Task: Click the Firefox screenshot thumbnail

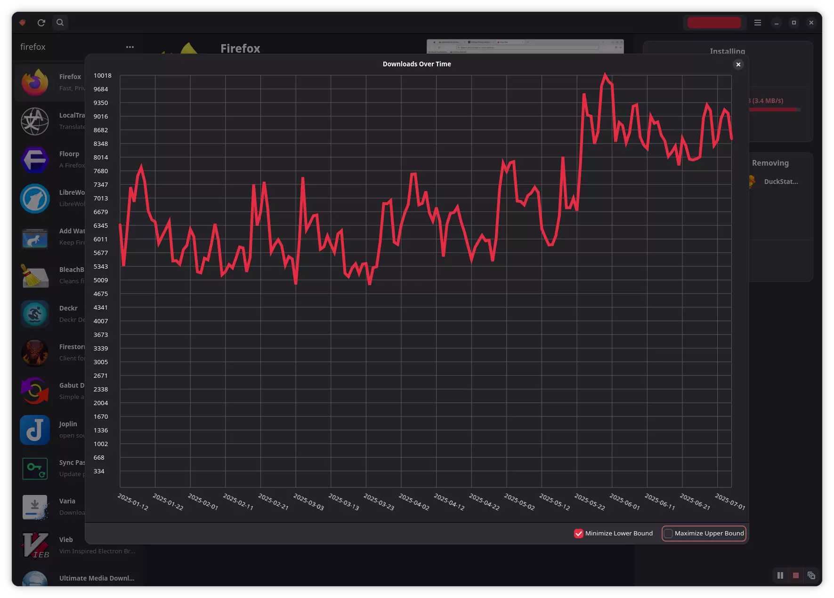Action: pos(525,46)
